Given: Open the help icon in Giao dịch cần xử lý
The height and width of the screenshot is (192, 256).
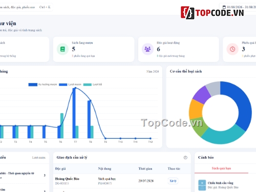Looking at the screenshot, I should (x=185, y=158).
